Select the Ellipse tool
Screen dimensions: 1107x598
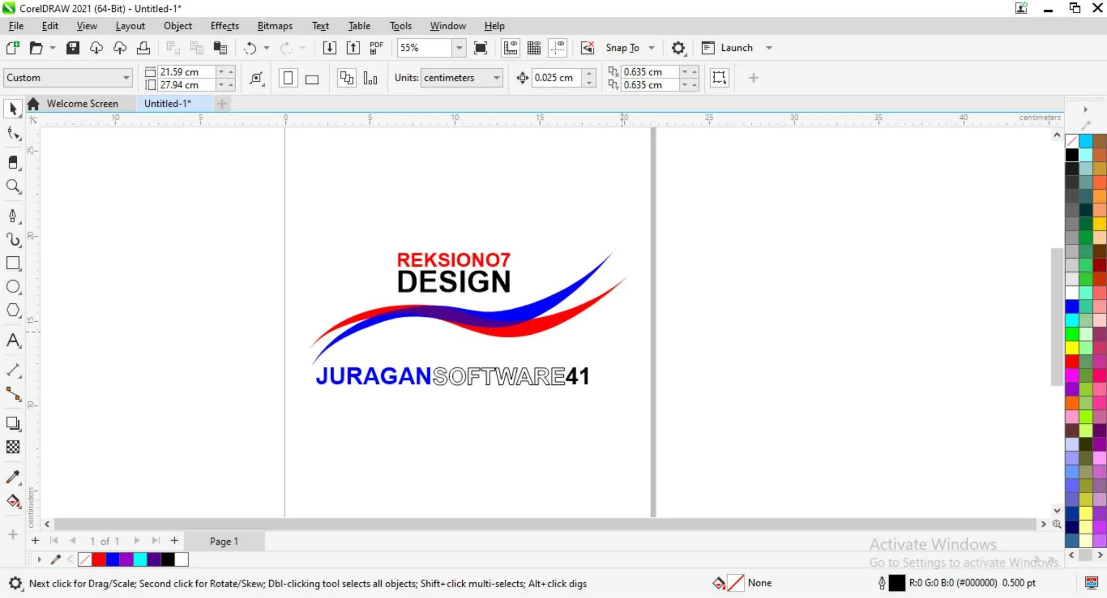(x=13, y=287)
